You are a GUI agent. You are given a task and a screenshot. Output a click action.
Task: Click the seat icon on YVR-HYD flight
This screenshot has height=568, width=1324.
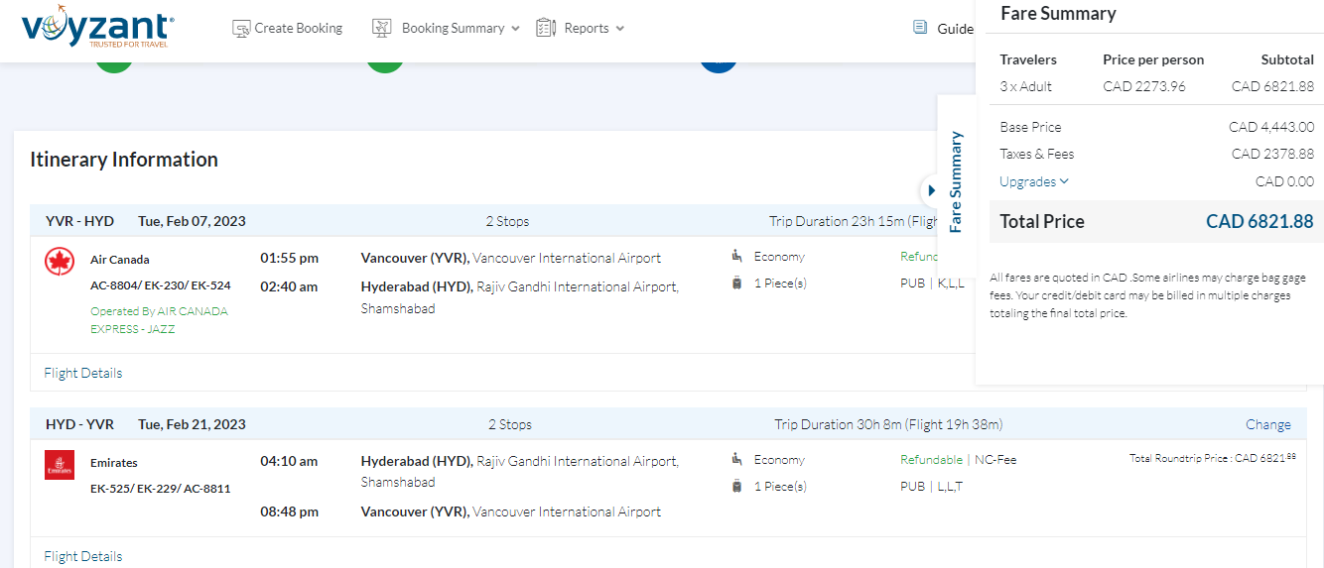pos(736,257)
